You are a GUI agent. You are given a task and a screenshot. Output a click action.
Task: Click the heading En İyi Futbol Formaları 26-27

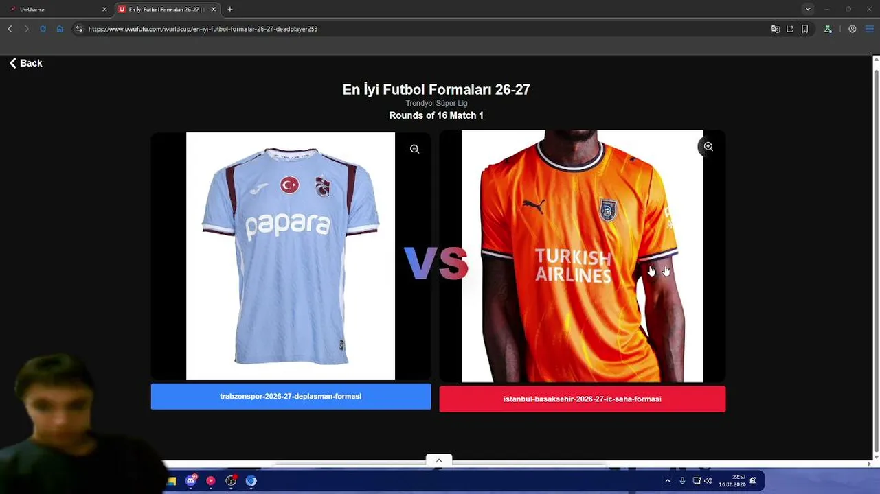click(x=436, y=89)
